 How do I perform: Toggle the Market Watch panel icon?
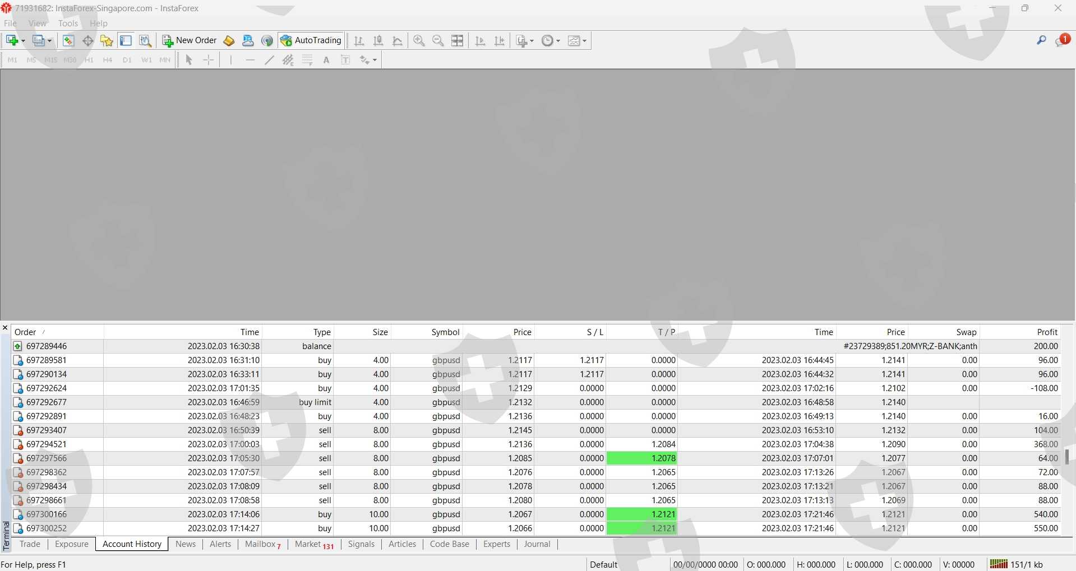pyautogui.click(x=68, y=40)
